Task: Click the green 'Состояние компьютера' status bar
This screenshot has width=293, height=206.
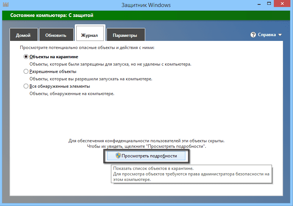Action: coord(146,15)
